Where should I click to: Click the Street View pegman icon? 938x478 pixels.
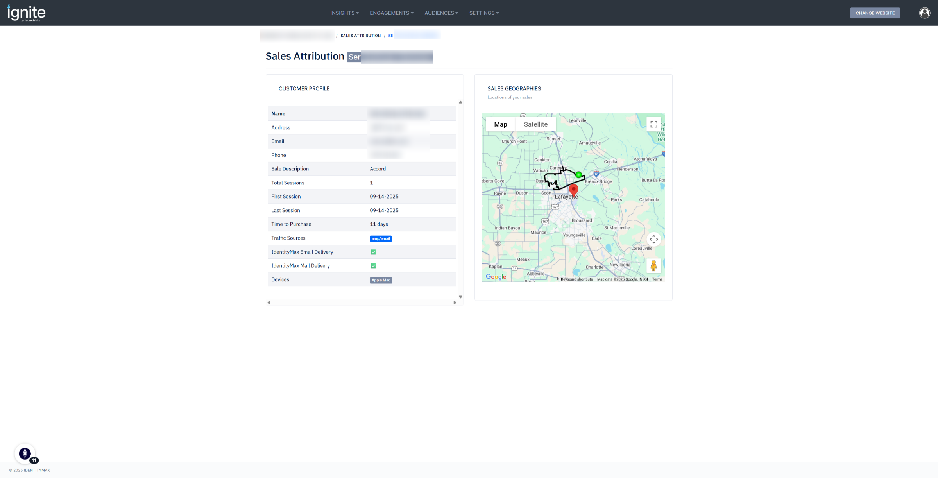pyautogui.click(x=653, y=266)
